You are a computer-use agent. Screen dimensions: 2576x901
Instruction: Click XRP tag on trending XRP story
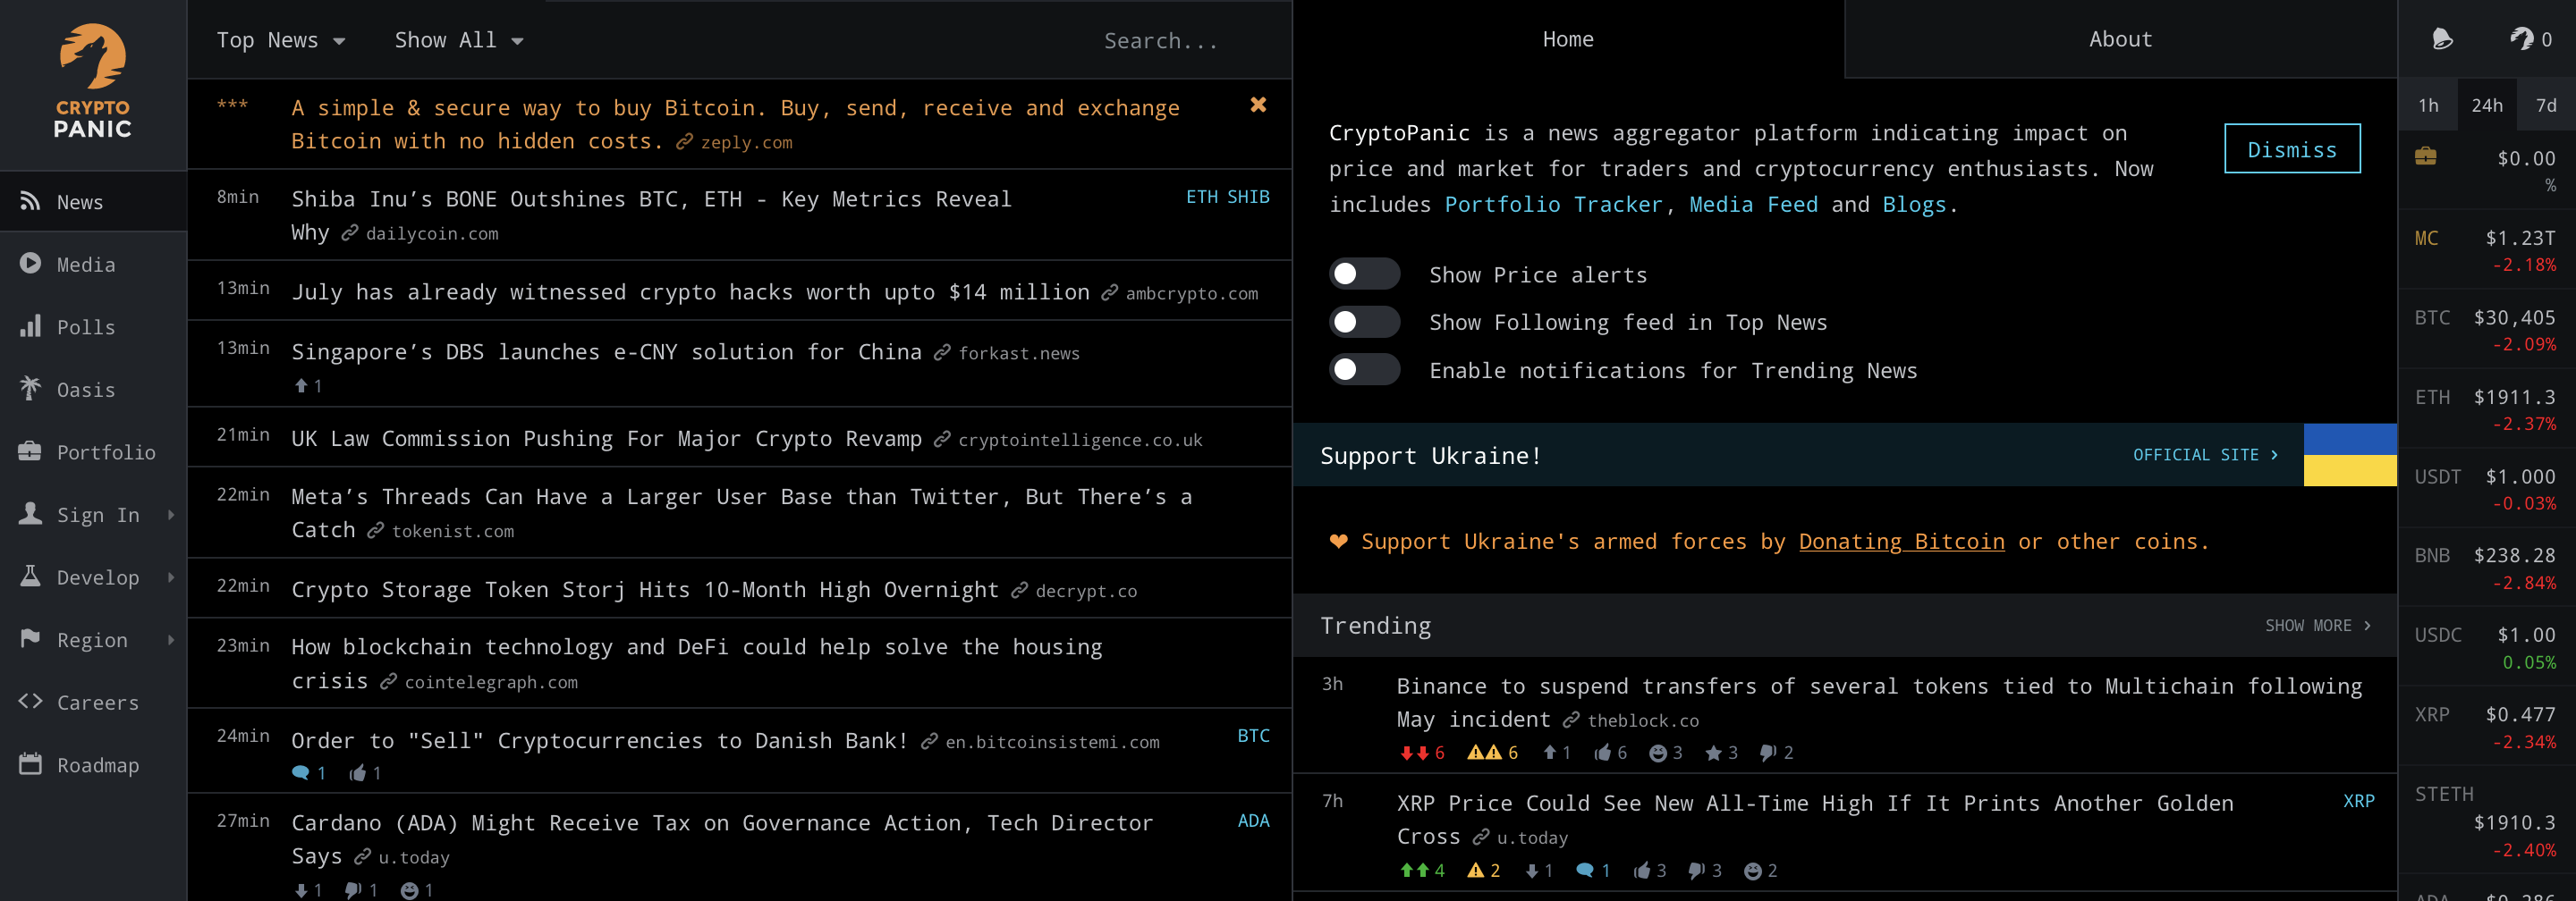(x=2358, y=801)
